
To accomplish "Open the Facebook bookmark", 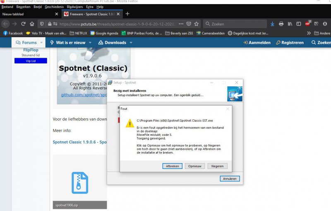I will click(x=13, y=33).
